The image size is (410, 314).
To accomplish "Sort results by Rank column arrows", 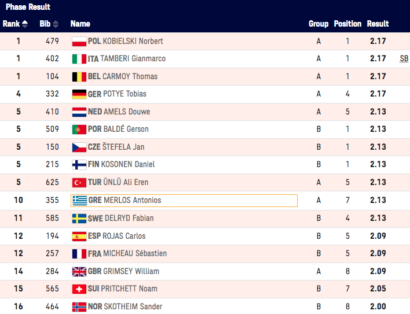I will (x=25, y=24).
